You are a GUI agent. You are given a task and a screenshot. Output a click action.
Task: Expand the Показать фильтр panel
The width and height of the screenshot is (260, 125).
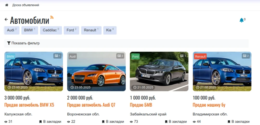click(126, 43)
